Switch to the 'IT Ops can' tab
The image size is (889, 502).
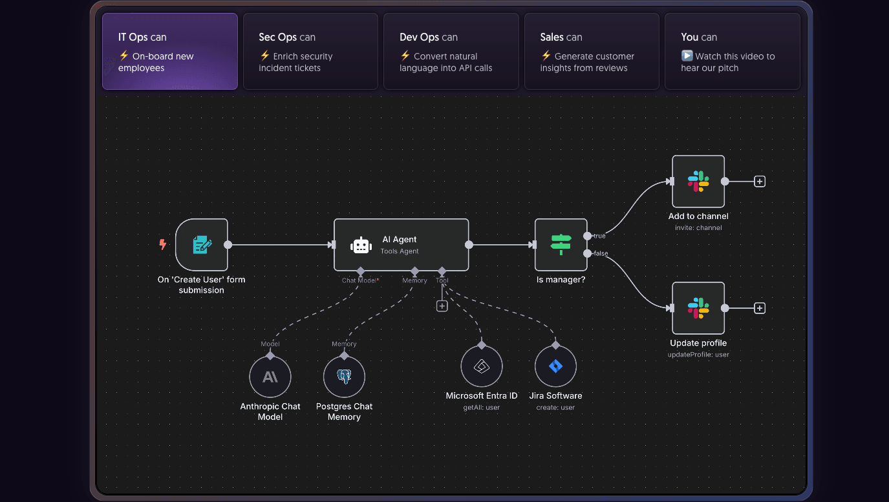tap(170, 52)
